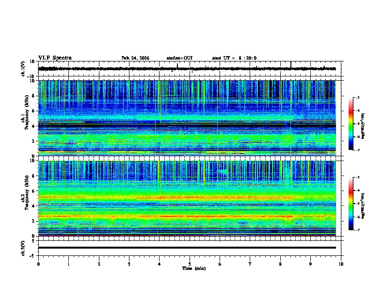Click the '-7' value on ch.2 color bar

(x=358, y=230)
